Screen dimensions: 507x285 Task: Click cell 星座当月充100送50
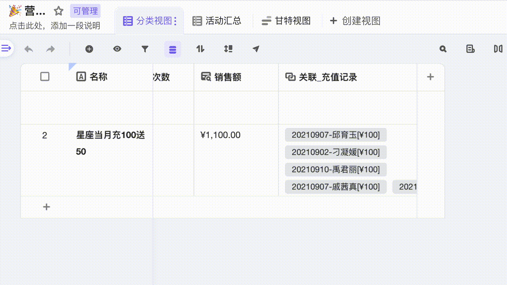[x=111, y=160]
